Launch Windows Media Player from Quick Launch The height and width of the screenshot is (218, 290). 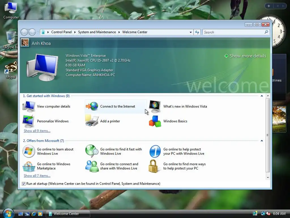pyautogui.click(x=40, y=214)
